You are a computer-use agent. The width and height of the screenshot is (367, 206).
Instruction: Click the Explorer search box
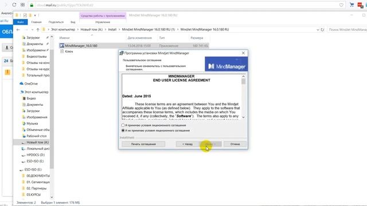coord(347,30)
